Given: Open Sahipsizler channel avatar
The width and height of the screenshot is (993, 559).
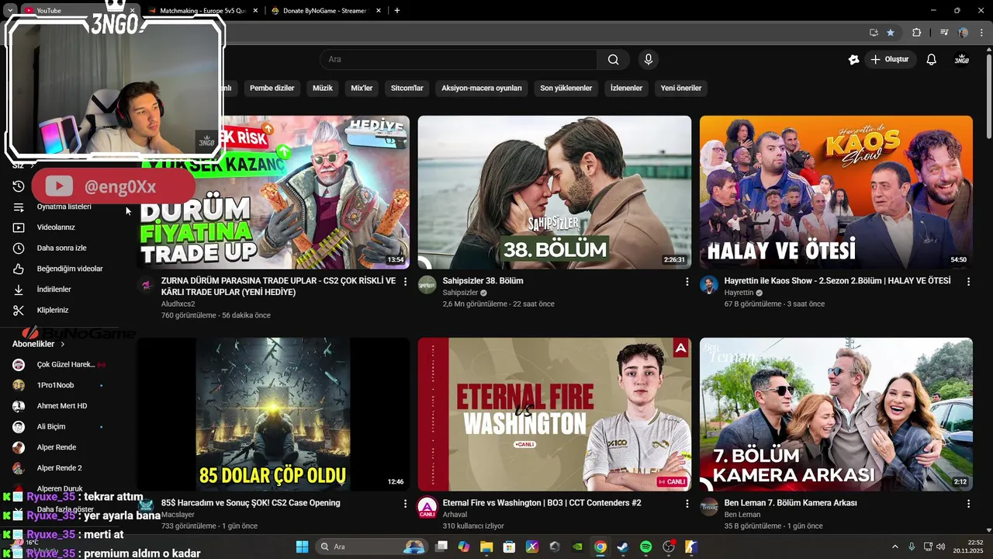Looking at the screenshot, I should [x=427, y=285].
